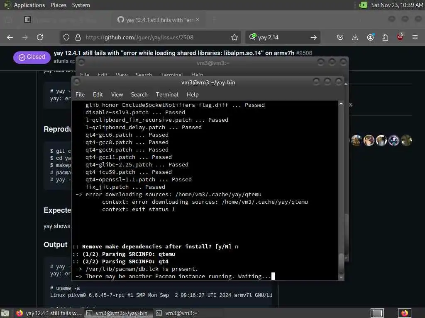
Task: Open the shield tracking protection icon
Action: [66, 37]
